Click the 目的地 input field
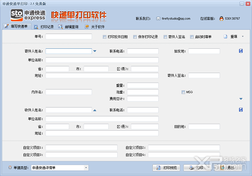The image size is (252, 176). [x=204, y=126]
